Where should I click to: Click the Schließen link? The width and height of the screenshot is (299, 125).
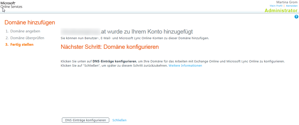pos(119,120)
